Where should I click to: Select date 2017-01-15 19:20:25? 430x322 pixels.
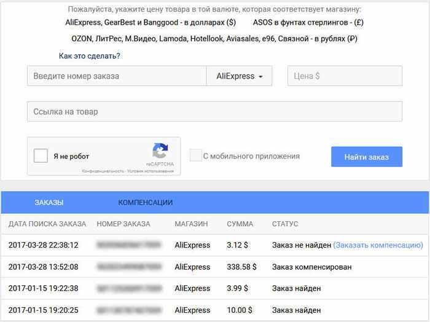point(44,310)
